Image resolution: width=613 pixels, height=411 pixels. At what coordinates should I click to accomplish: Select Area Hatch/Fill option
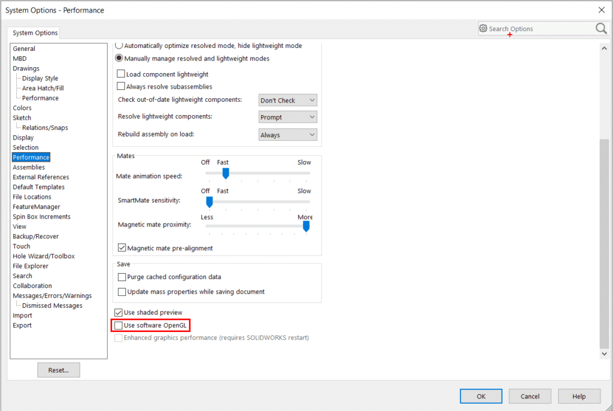click(43, 88)
